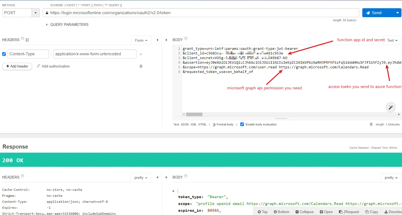
Task: Jump to Bottom of the response body
Action: click(x=281, y=212)
